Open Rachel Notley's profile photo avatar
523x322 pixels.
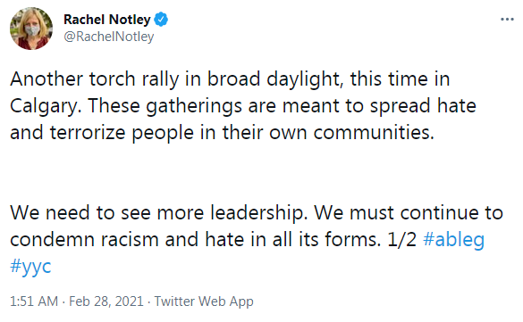(x=31, y=29)
